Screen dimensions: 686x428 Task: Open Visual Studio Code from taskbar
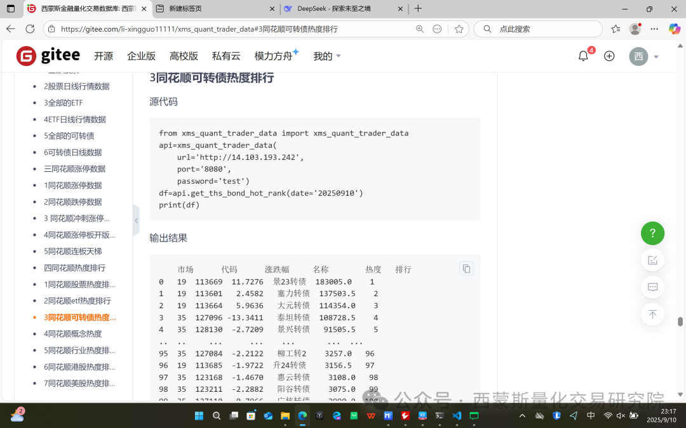point(457,415)
